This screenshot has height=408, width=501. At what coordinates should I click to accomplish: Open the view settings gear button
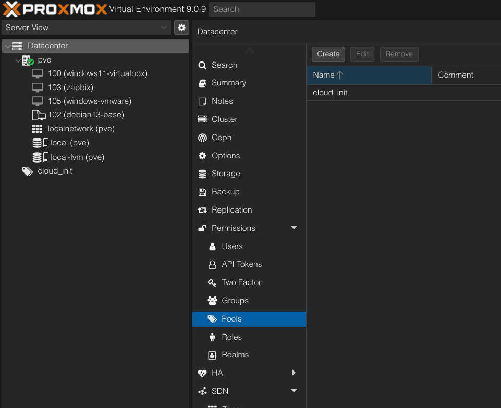(x=181, y=28)
